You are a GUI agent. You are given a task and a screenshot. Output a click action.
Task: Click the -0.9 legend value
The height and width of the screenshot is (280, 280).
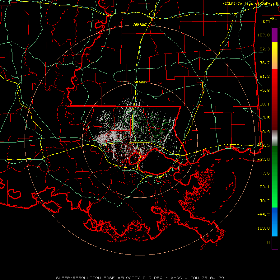[265, 132]
